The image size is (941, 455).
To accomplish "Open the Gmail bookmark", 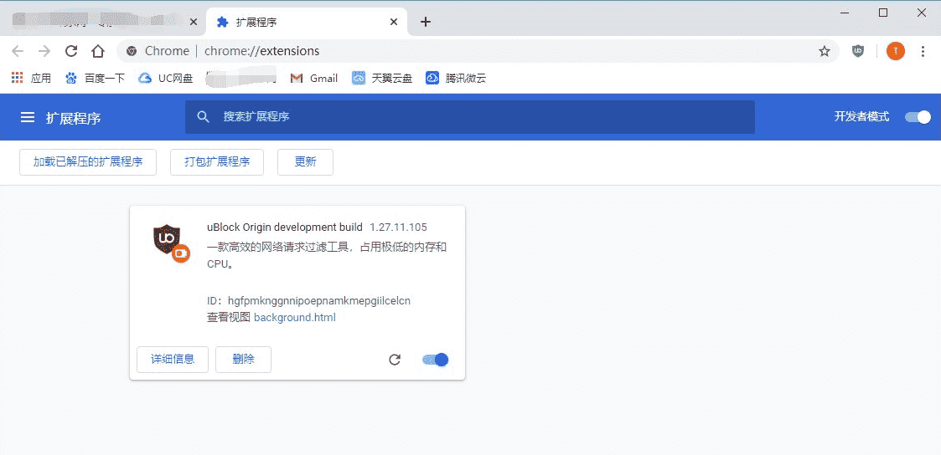I will pyautogui.click(x=314, y=78).
